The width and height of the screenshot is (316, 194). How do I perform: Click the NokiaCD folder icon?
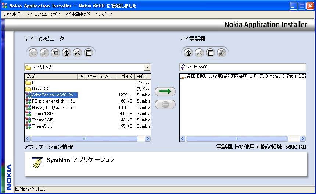[x=28, y=89]
